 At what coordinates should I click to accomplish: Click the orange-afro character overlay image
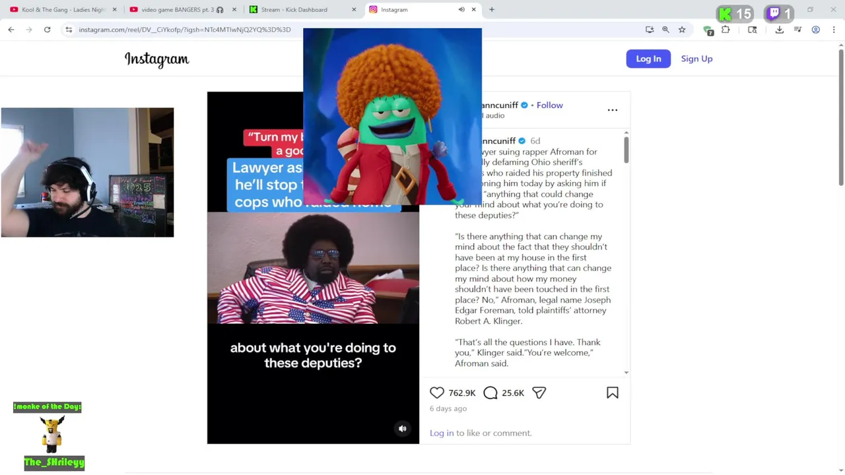coord(392,116)
